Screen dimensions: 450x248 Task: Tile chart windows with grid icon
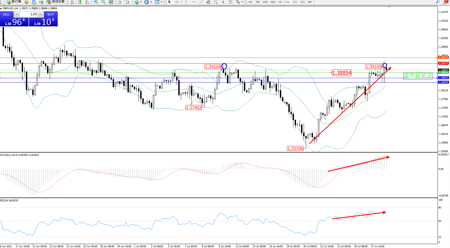(111, 2)
